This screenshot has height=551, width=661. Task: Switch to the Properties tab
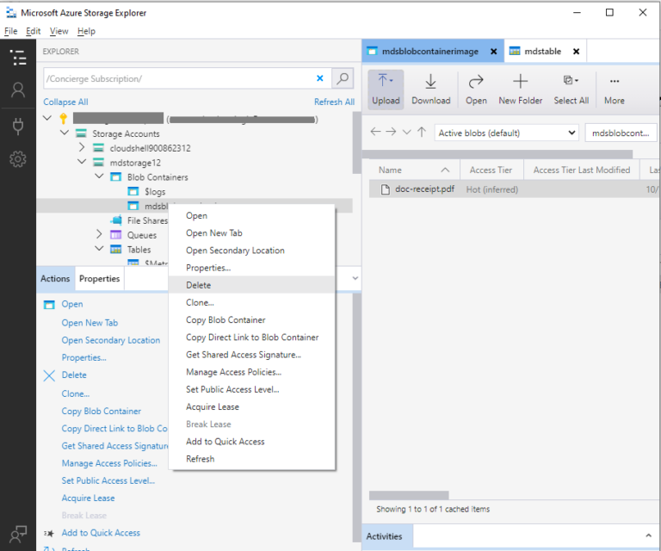tap(100, 279)
